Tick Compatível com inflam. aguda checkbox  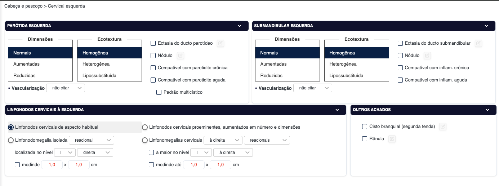(x=400, y=80)
